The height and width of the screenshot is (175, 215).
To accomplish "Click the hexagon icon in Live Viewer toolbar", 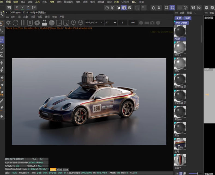I will tap(141, 23).
